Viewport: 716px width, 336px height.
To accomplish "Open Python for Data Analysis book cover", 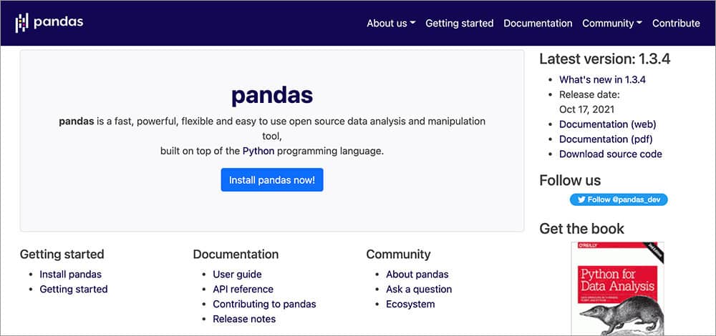I will coord(617,289).
